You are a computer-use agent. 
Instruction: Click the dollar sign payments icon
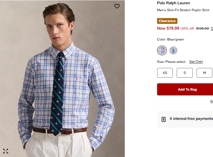coord(163,119)
